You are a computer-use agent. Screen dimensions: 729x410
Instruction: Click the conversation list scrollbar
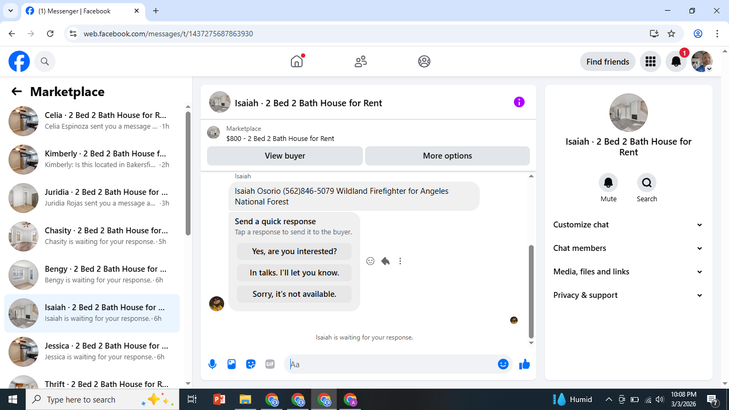click(188, 174)
